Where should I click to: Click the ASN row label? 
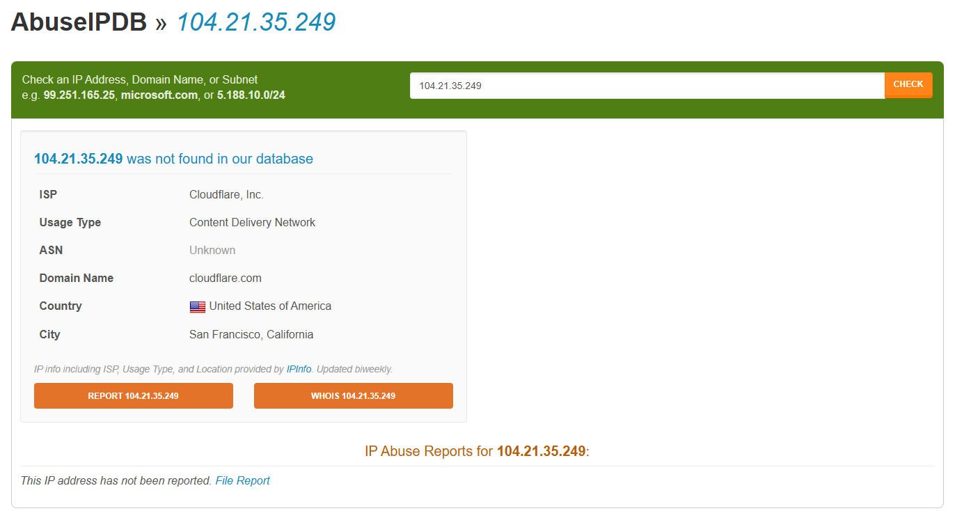pyautogui.click(x=52, y=251)
